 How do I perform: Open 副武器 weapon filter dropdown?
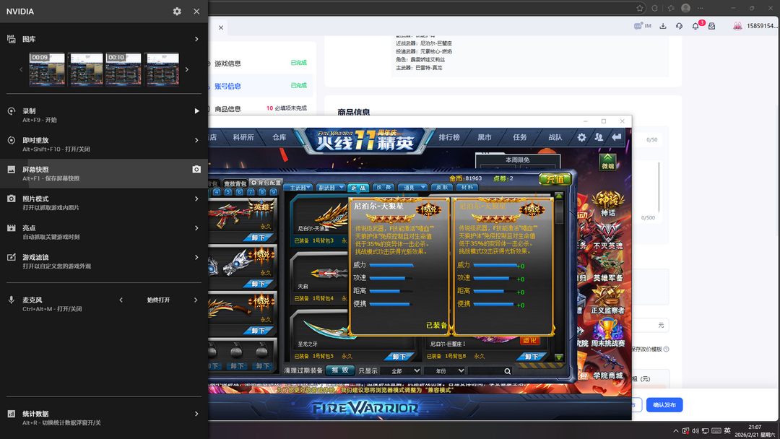coord(330,188)
